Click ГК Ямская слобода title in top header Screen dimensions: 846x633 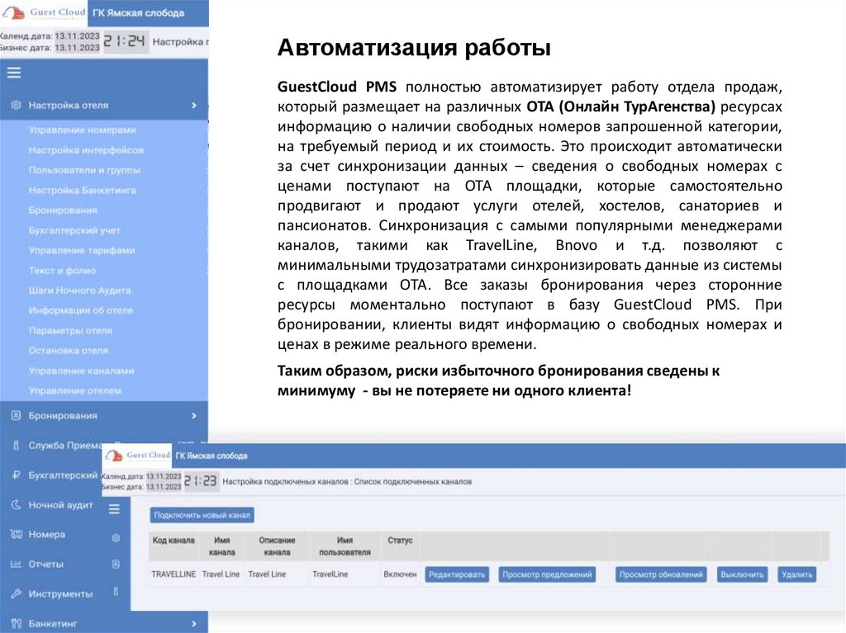[138, 13]
